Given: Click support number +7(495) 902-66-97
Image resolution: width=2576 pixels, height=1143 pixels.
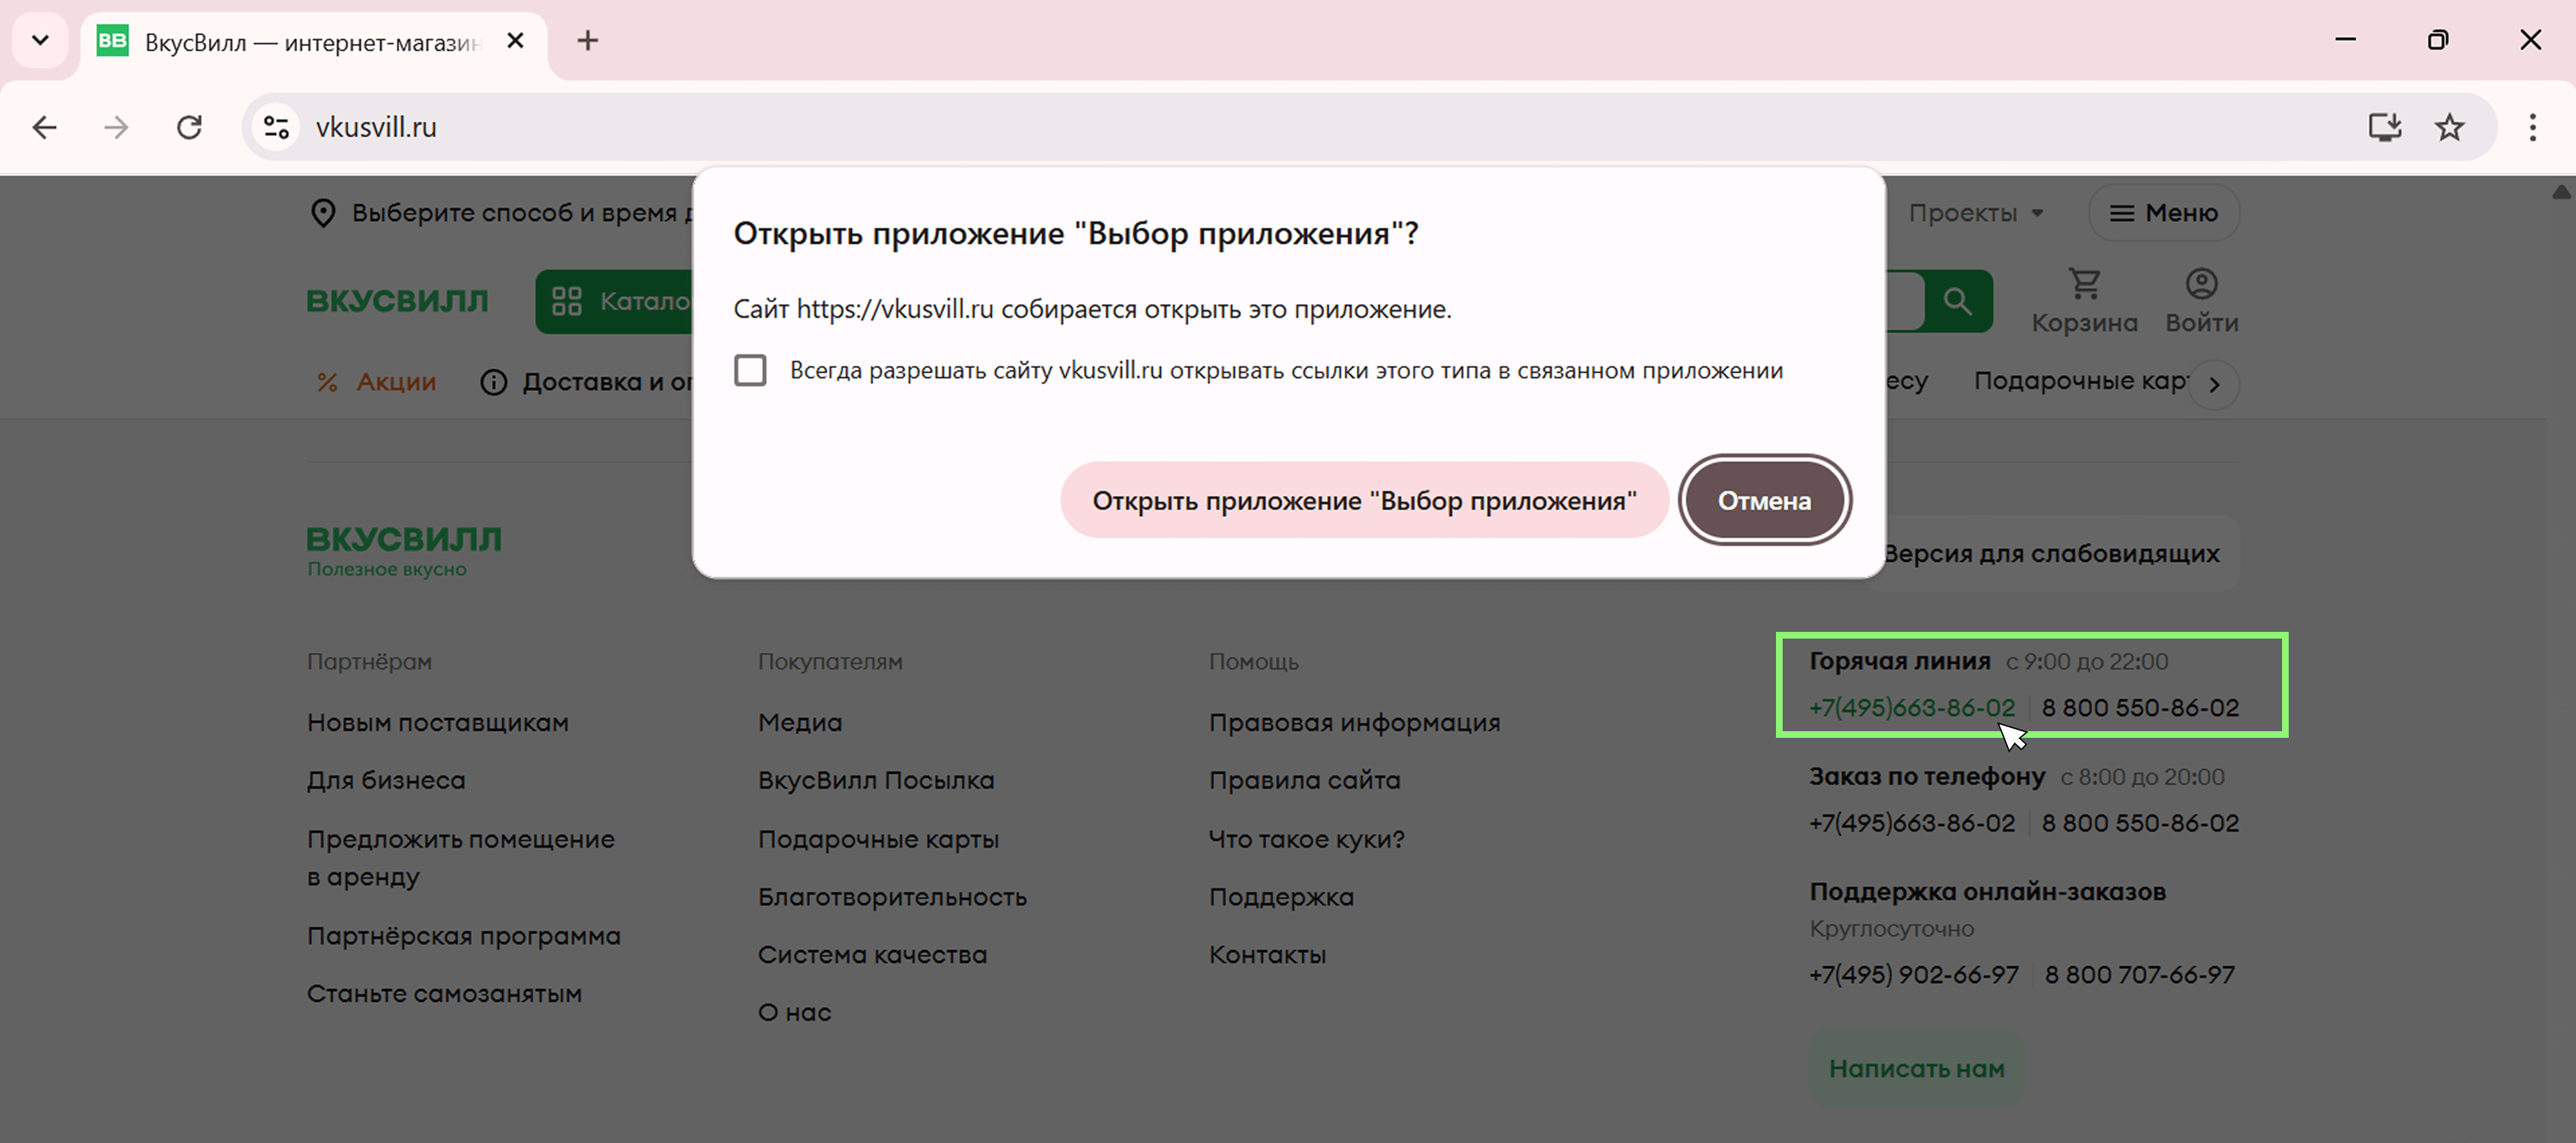Looking at the screenshot, I should click(1914, 975).
